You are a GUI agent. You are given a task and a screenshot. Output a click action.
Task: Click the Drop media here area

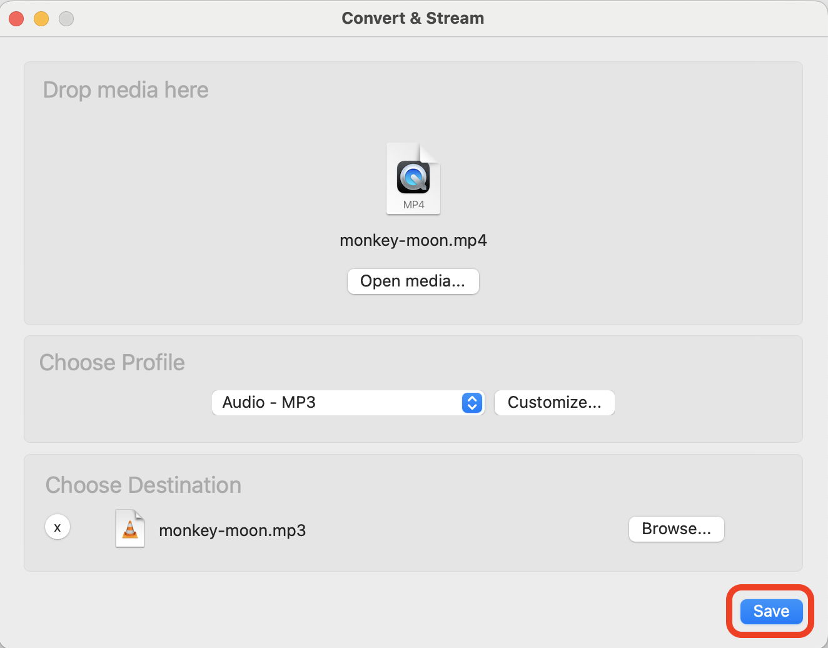point(125,89)
